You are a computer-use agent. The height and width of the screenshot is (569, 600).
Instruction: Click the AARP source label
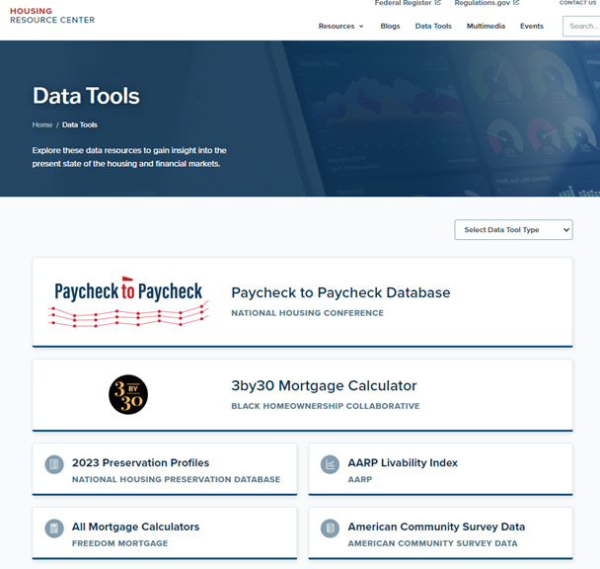click(x=359, y=479)
